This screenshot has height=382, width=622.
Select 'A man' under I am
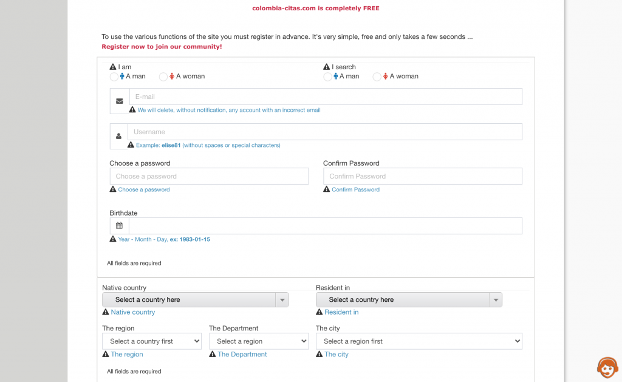114,77
